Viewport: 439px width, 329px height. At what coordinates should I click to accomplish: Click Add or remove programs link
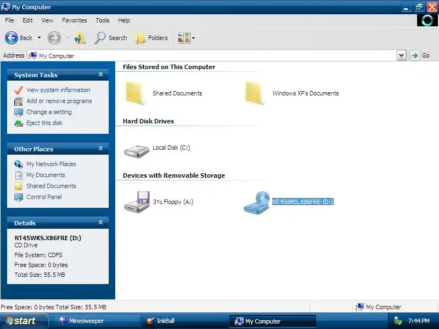pos(59,101)
